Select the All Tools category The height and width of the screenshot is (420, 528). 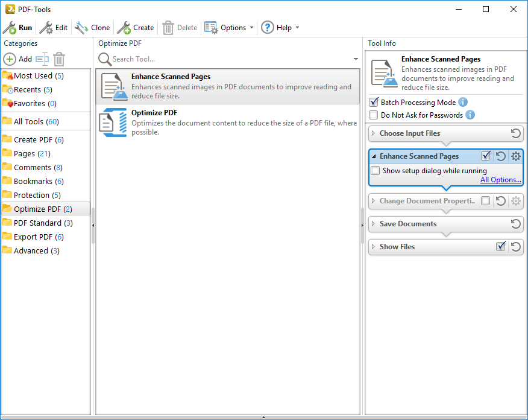click(46, 121)
